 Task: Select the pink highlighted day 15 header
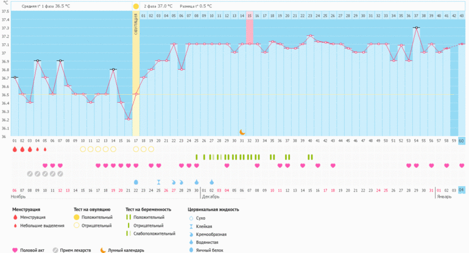(249, 16)
